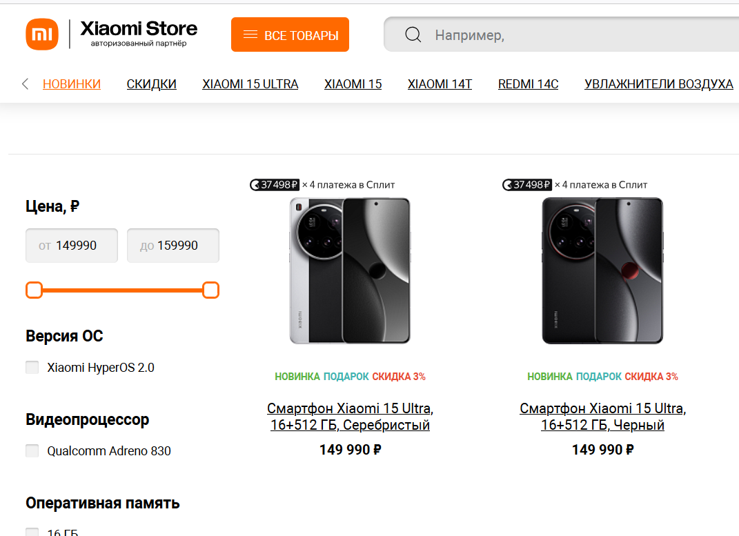Click the Split badge icon above black phone
Screen dimensions: 739x536
(508, 185)
